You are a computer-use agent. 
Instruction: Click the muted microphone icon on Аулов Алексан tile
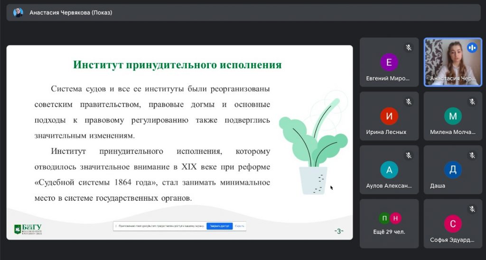point(409,155)
